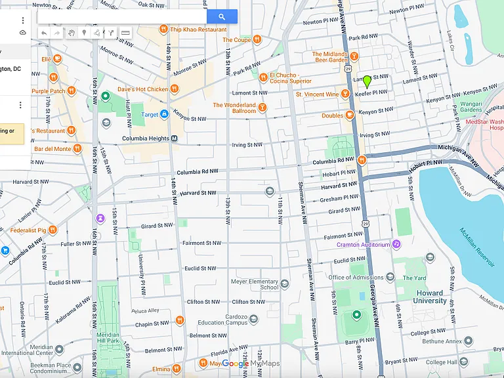Image resolution: width=504 pixels, height=378 pixels.
Task: Click the College Hall school pin
Action: coord(463,362)
